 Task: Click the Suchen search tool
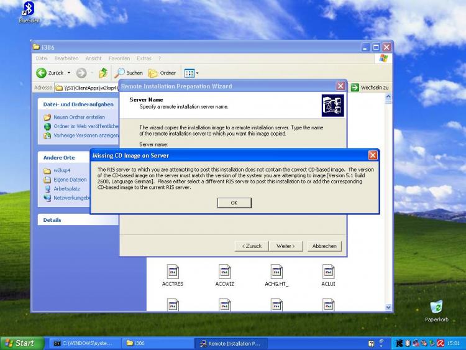tap(129, 73)
